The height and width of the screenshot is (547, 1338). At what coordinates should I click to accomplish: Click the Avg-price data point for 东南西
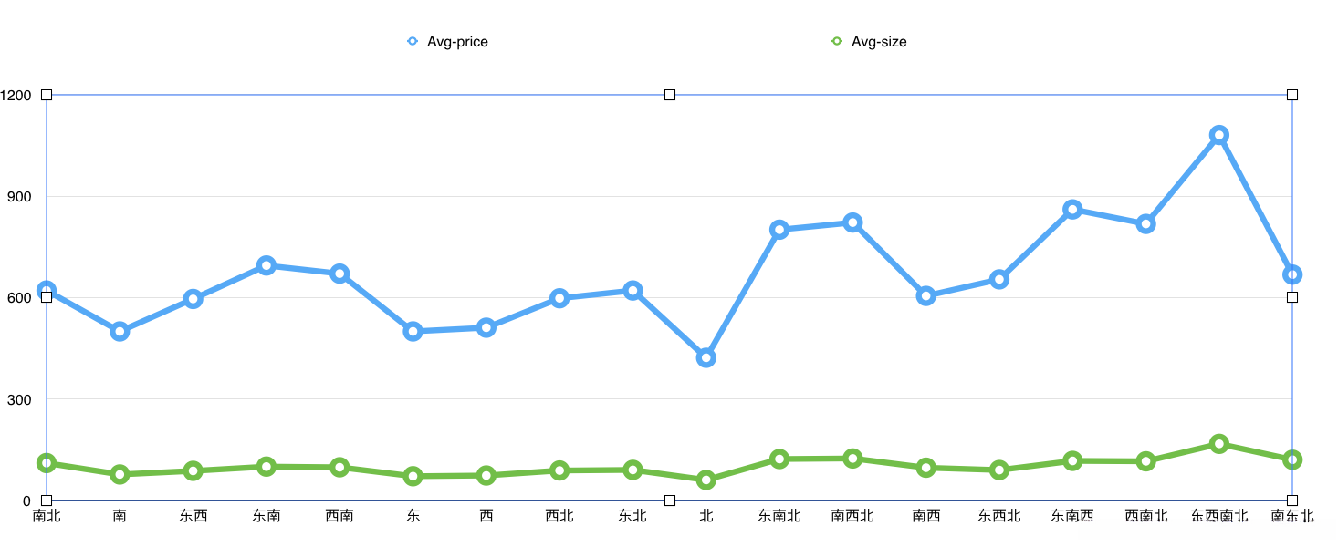point(1072,210)
